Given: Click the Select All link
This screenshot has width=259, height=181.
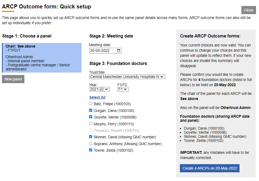Looking at the screenshot, I should (x=97, y=97).
